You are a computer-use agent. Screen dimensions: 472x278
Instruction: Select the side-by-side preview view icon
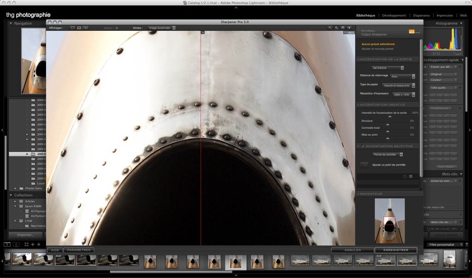[x=85, y=28]
